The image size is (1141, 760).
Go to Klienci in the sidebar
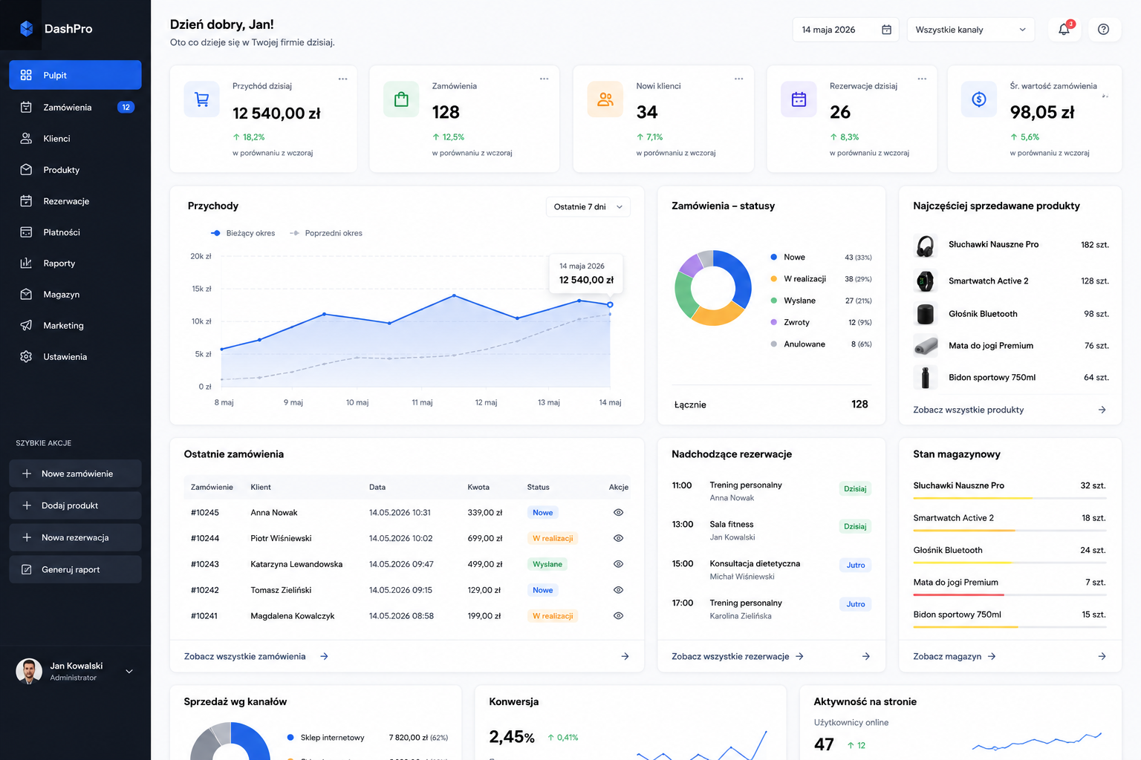click(x=75, y=139)
